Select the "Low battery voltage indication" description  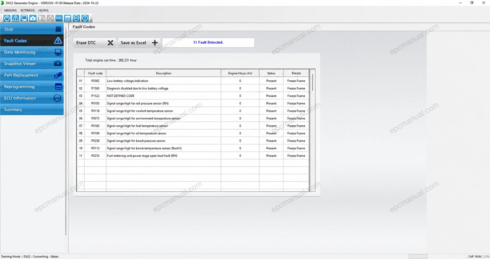[x=127, y=81]
